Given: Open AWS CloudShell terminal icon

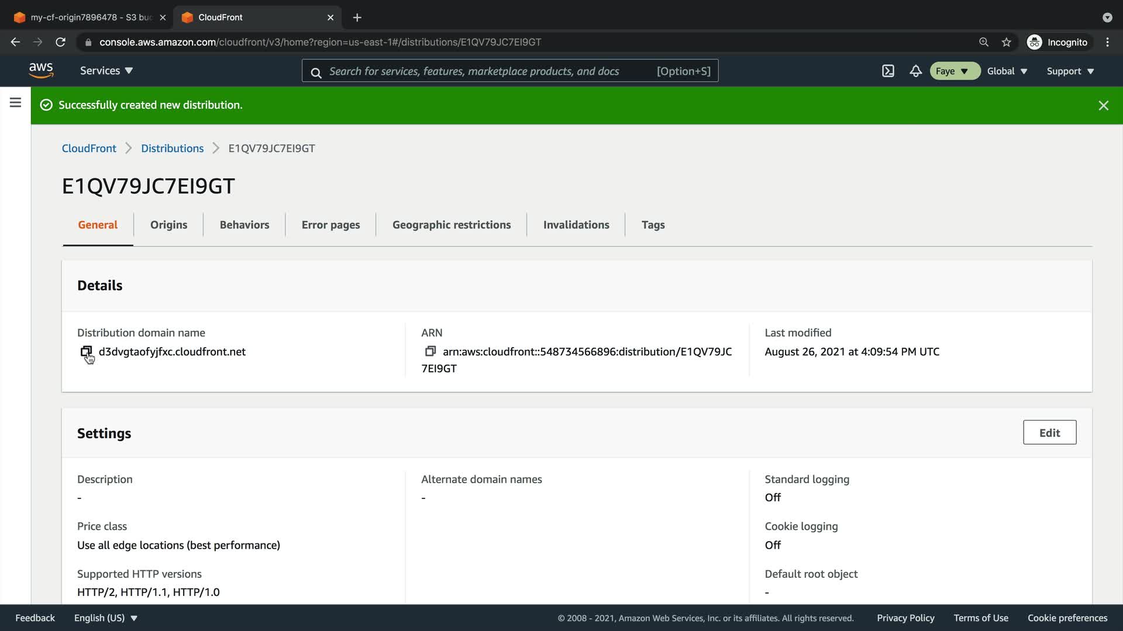Looking at the screenshot, I should point(888,71).
